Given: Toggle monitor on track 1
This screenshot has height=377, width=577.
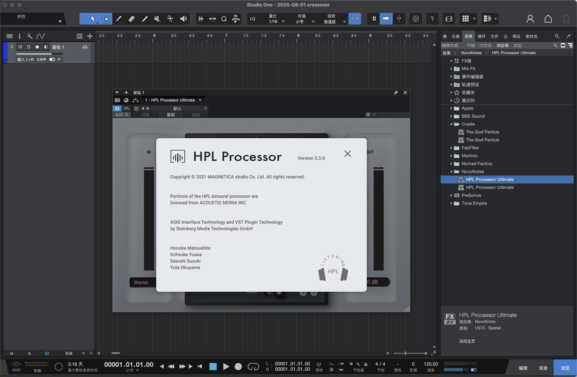Looking at the screenshot, I should (x=46, y=47).
